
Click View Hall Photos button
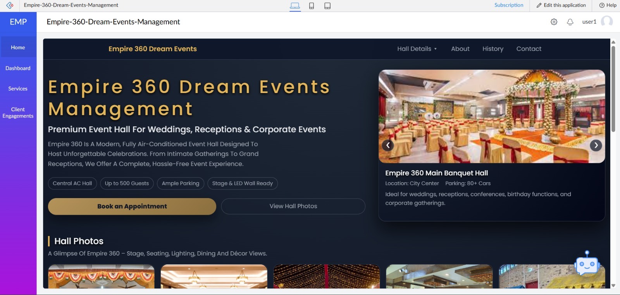point(293,206)
